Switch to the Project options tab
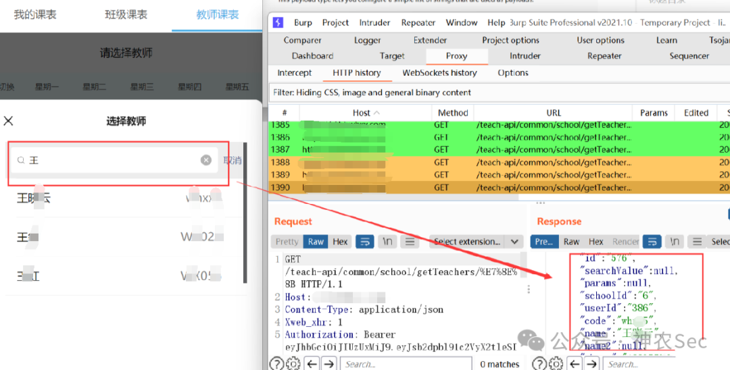The height and width of the screenshot is (370, 730). [x=511, y=41]
